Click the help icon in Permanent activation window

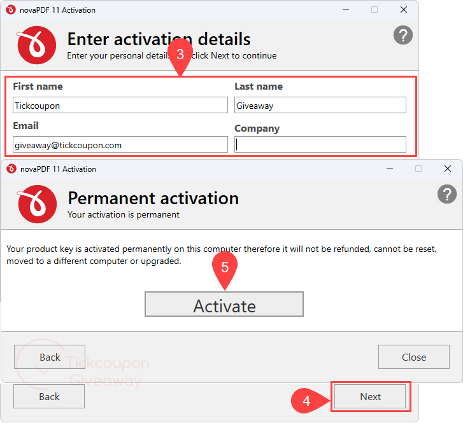click(446, 194)
